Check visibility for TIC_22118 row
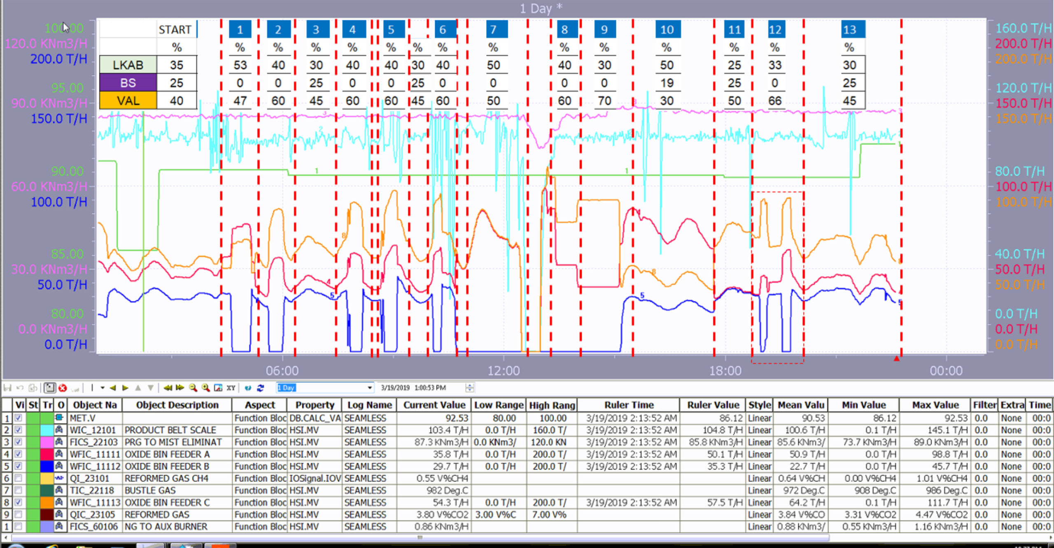 [x=19, y=490]
